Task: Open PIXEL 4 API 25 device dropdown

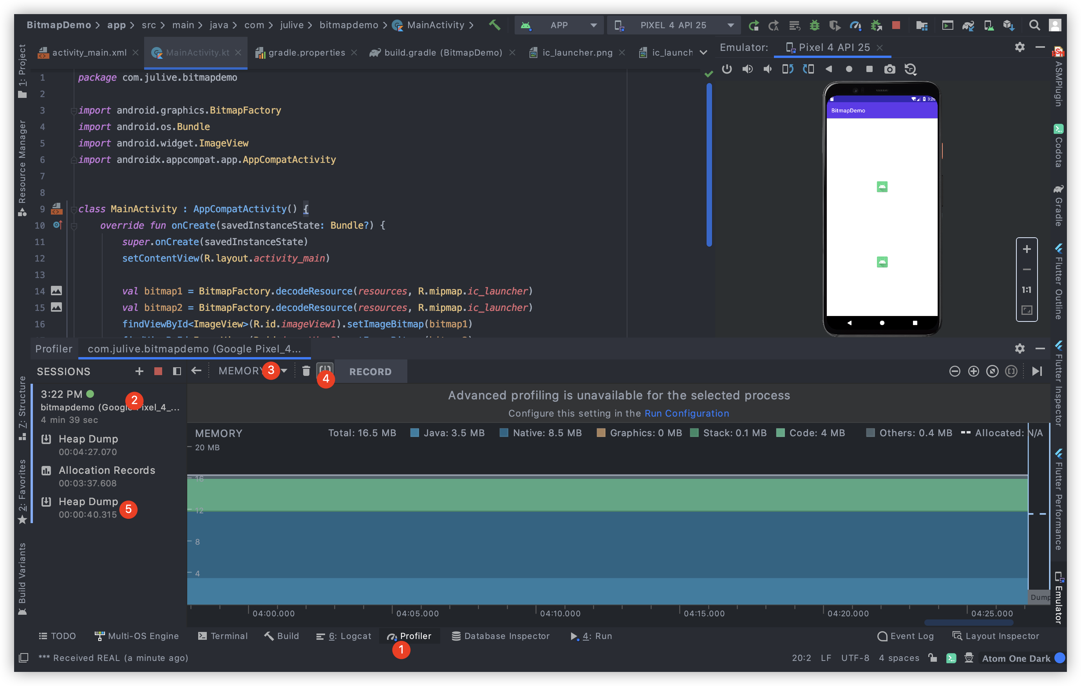Action: pyautogui.click(x=673, y=25)
